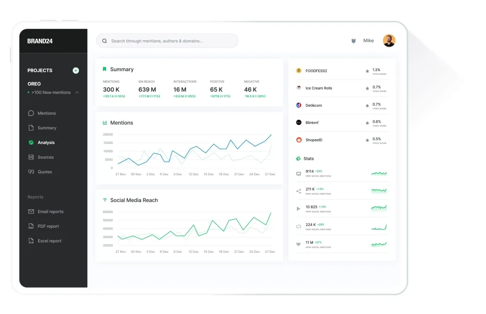
Task: Click the quotation marks Quotes icon
Action: click(31, 172)
